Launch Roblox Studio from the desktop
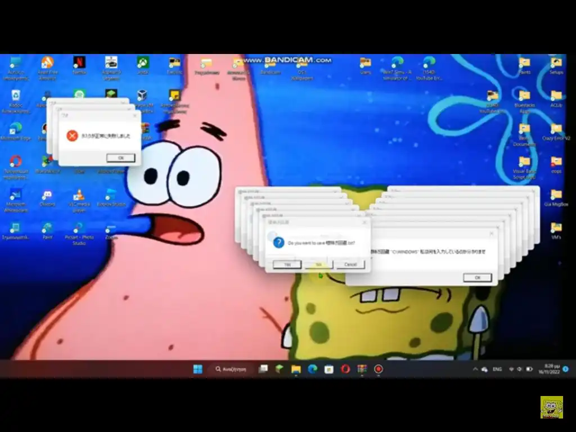The height and width of the screenshot is (432, 576). coord(111,197)
